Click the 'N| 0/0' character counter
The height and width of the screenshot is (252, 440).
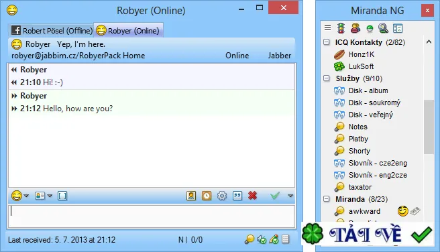click(190, 240)
